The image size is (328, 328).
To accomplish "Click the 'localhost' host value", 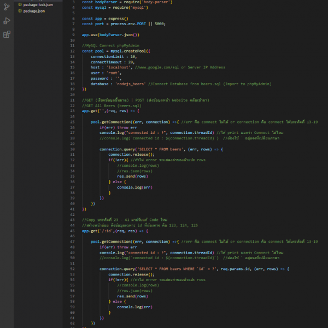I will pyautogui.click(x=120, y=67).
